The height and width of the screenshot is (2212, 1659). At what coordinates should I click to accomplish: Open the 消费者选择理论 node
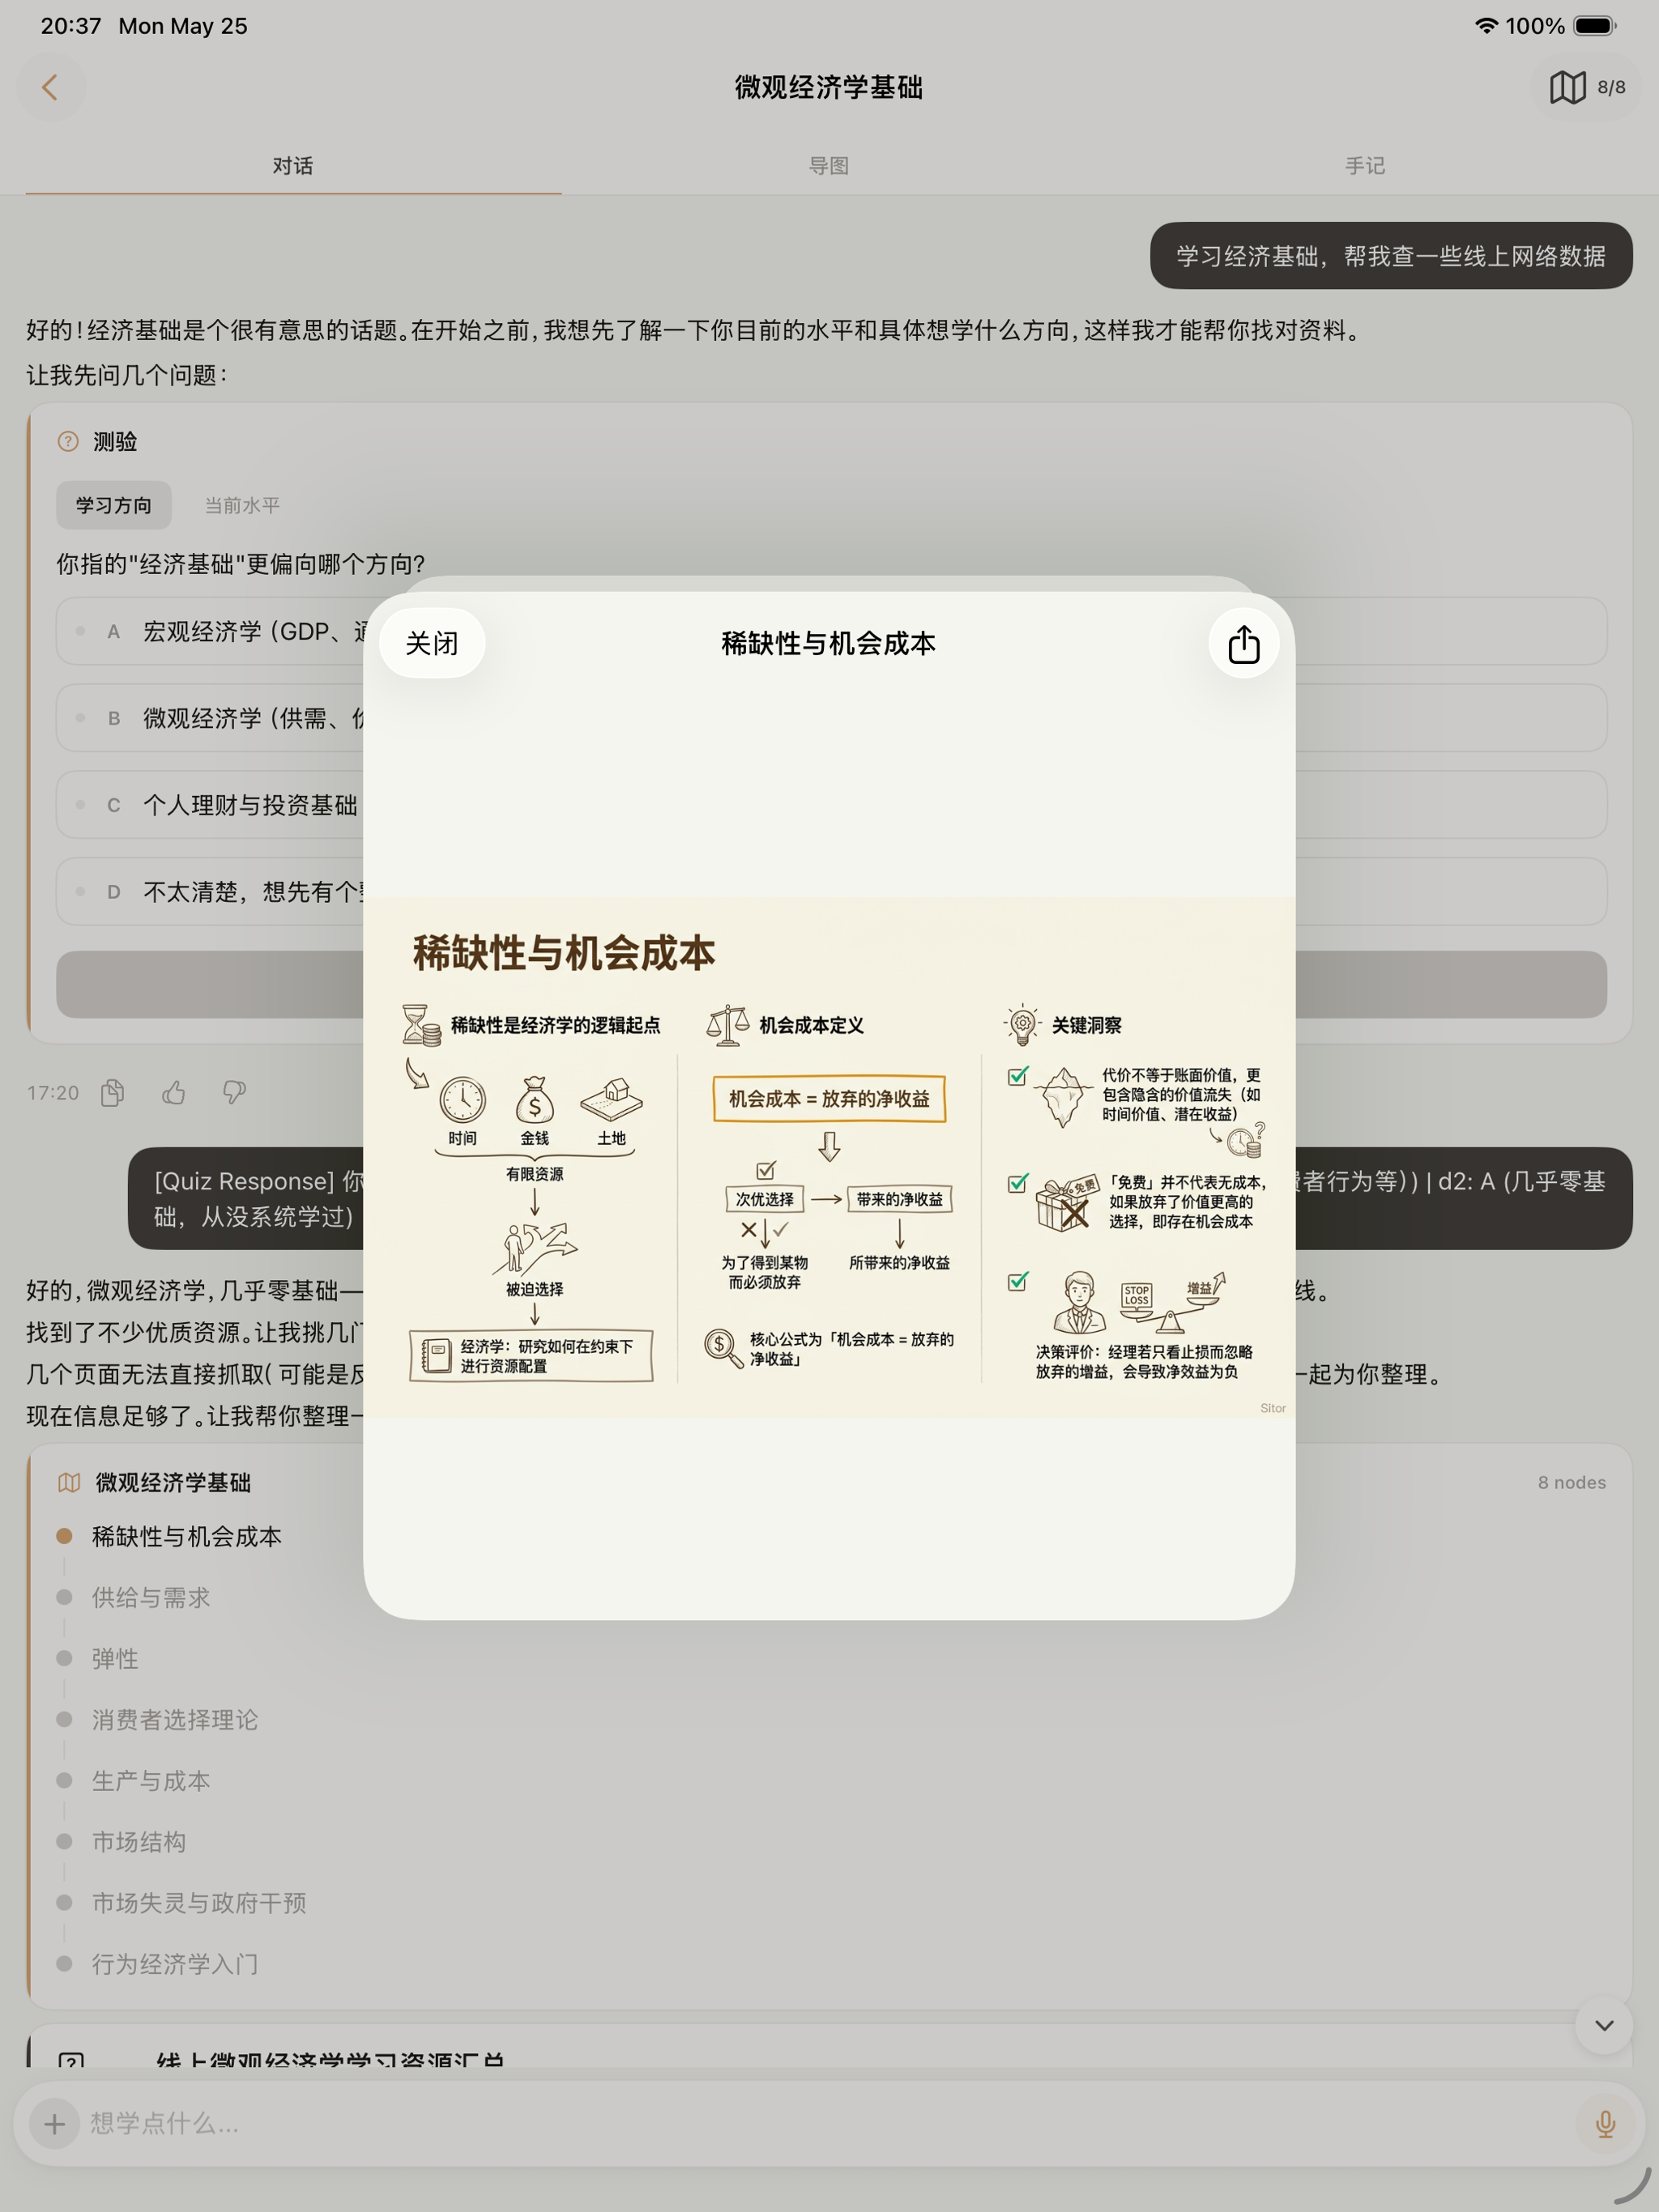coord(175,1719)
